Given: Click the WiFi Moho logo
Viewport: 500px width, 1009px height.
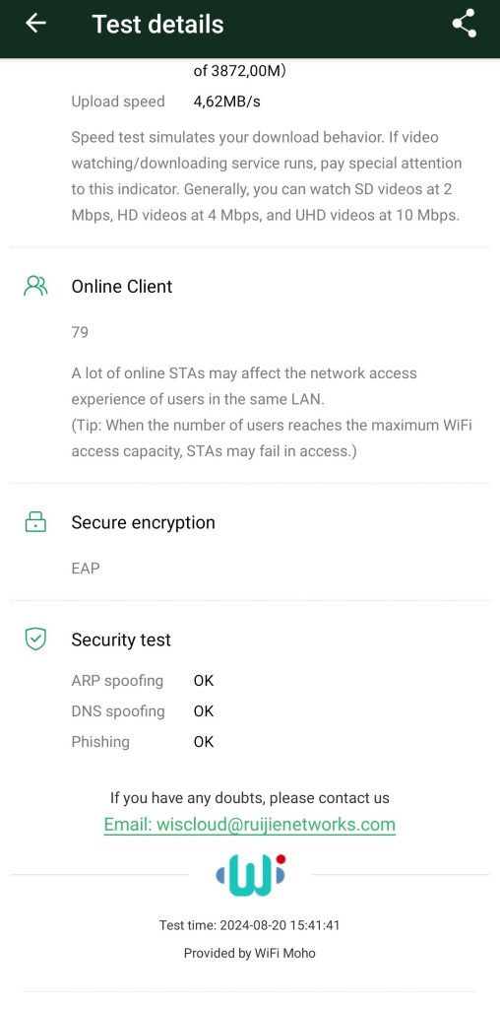Looking at the screenshot, I should click(250, 875).
